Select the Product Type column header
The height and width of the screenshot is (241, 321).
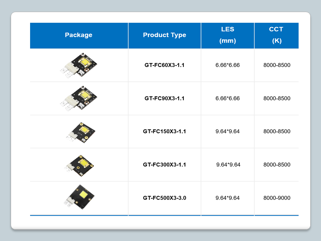click(x=165, y=35)
